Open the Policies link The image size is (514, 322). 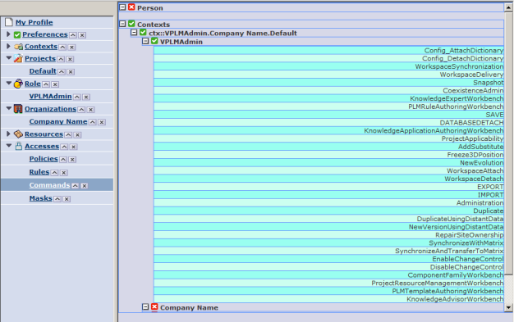[x=44, y=159]
